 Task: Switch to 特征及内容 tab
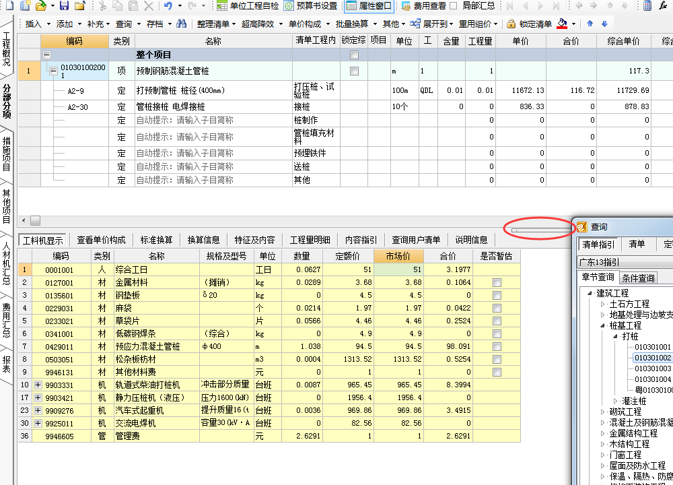(254, 240)
